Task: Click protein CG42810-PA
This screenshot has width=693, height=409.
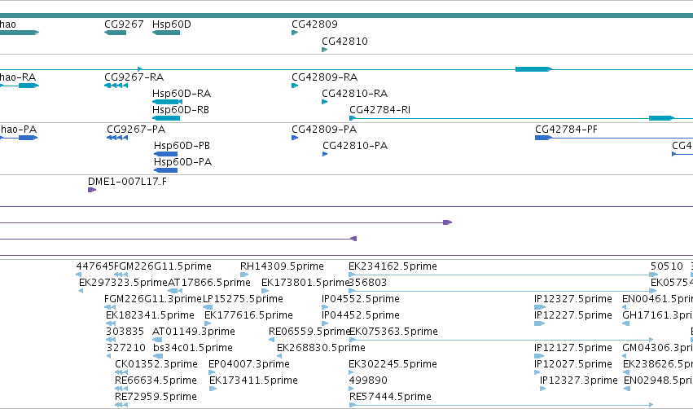Action: 325,154
